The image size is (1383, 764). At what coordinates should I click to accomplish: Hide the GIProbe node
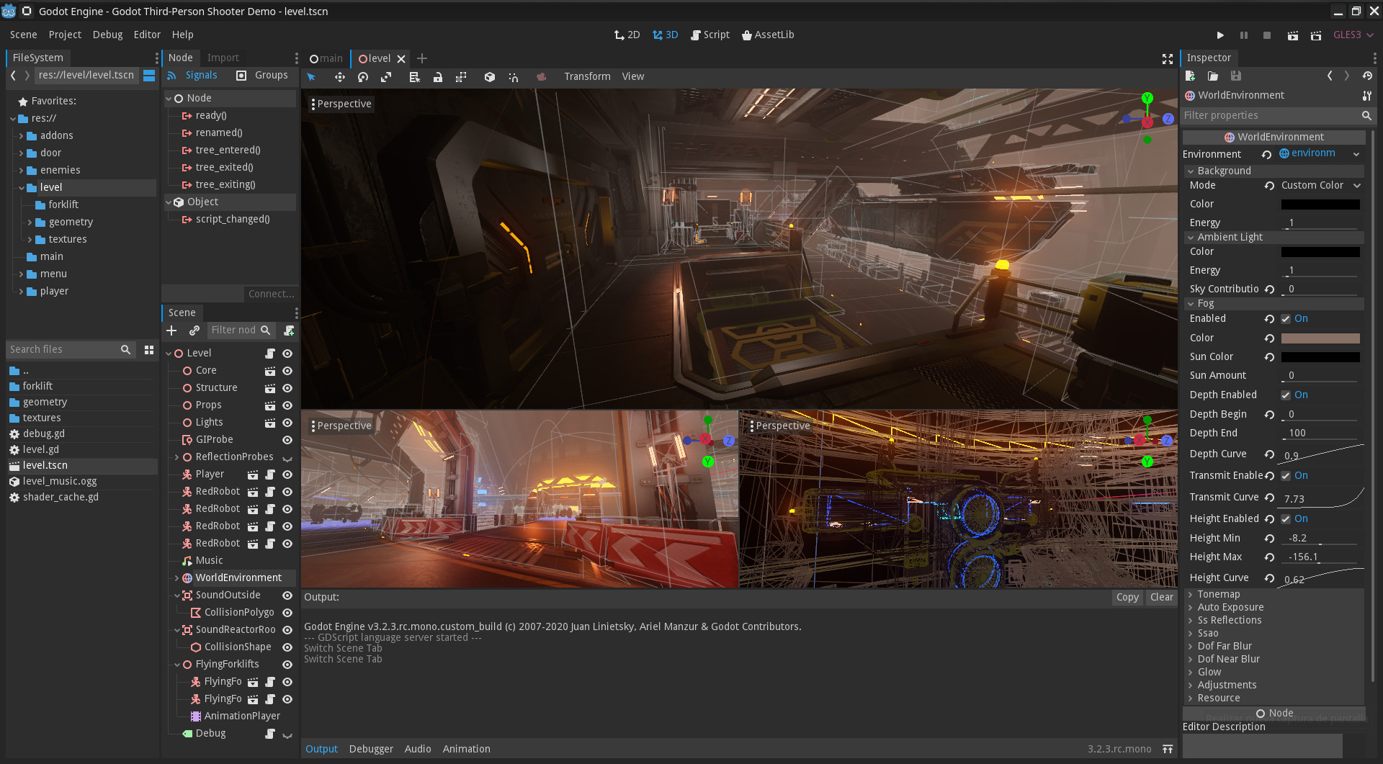[x=287, y=439]
